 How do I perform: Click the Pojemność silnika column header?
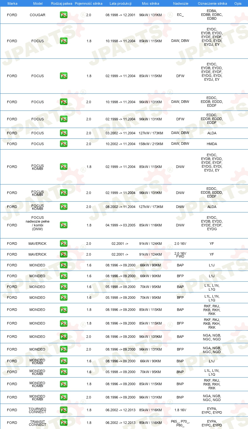(x=88, y=3)
